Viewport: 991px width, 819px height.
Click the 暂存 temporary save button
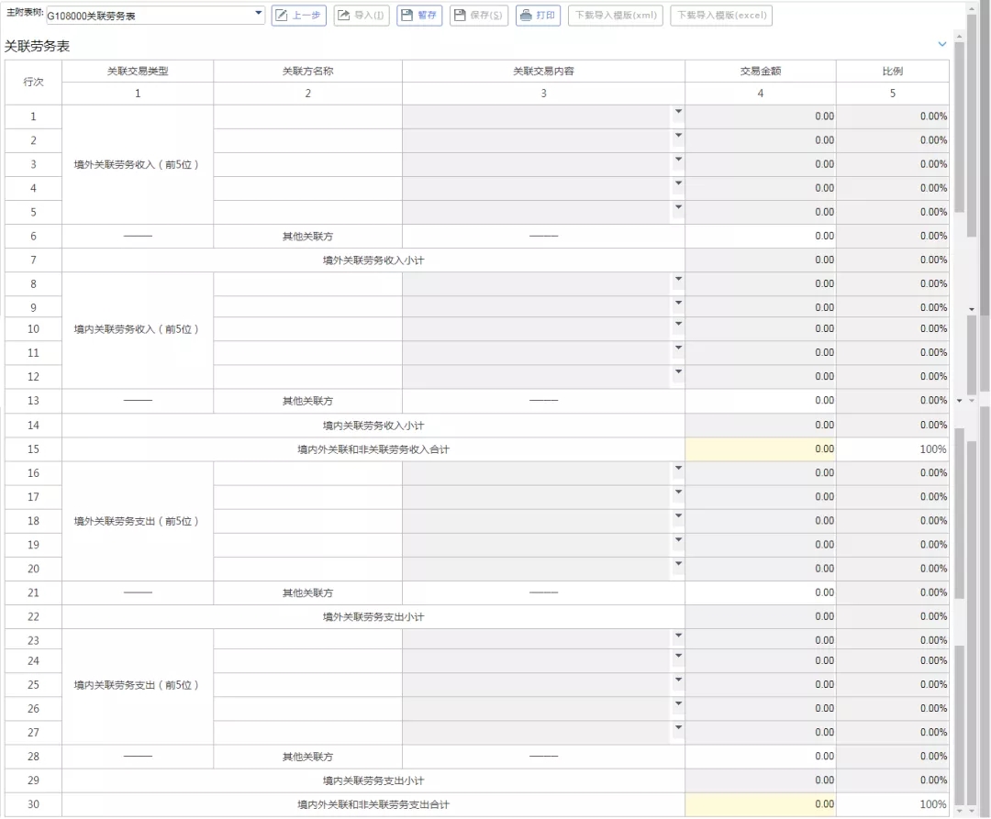(419, 16)
